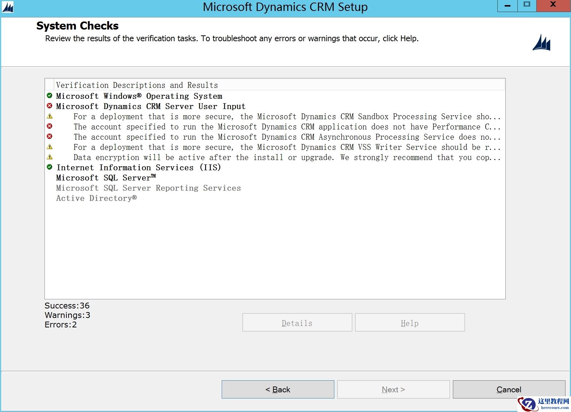Select the Active Directory row
This screenshot has width=571, height=412.
pos(96,198)
